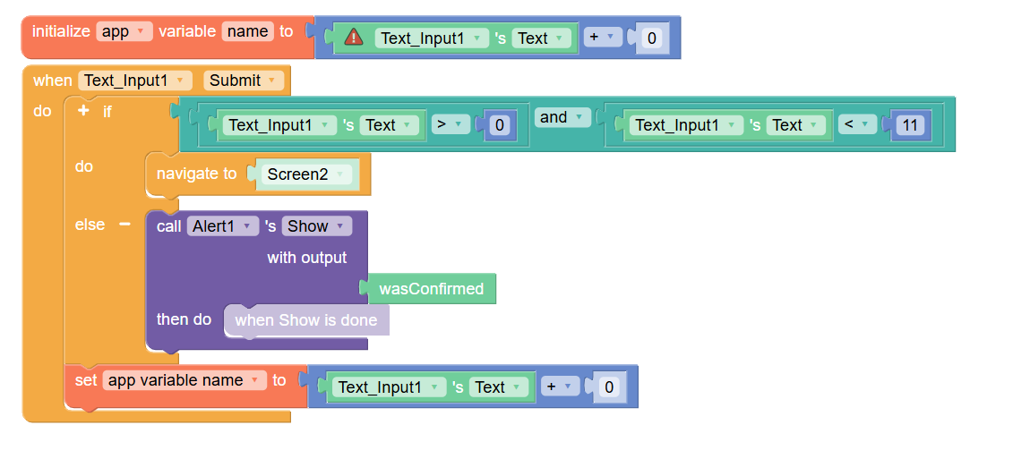Click the 'when Show is done' placeholder block
Image resolution: width=1030 pixels, height=476 pixels.
click(305, 320)
